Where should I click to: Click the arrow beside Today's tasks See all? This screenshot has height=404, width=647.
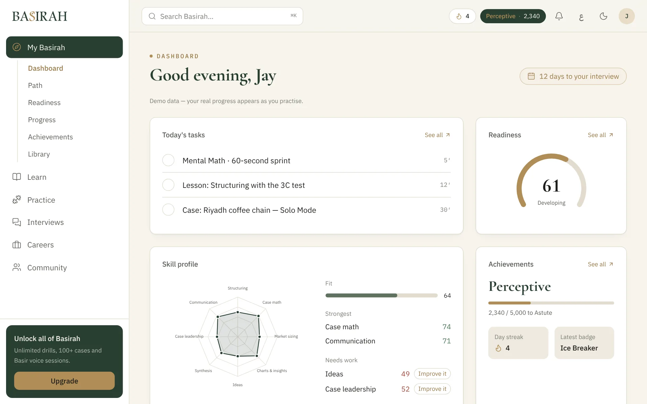[448, 135]
